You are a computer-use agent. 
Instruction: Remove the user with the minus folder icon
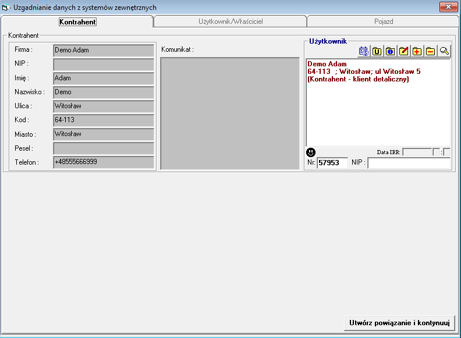pos(430,51)
